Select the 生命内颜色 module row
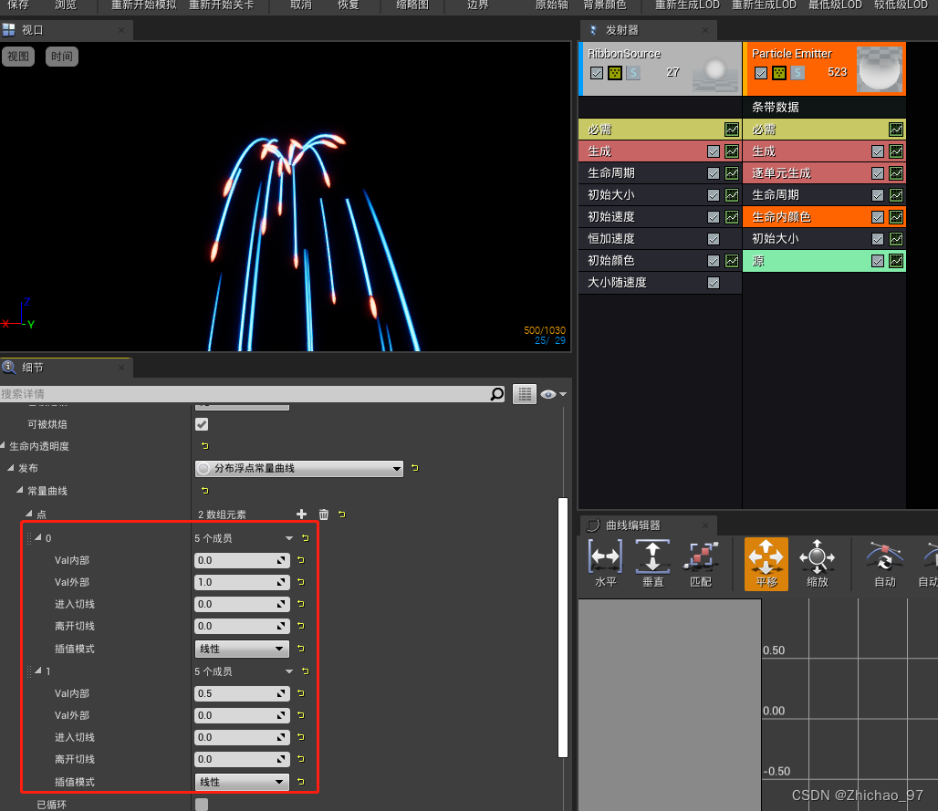This screenshot has width=938, height=811. (824, 217)
